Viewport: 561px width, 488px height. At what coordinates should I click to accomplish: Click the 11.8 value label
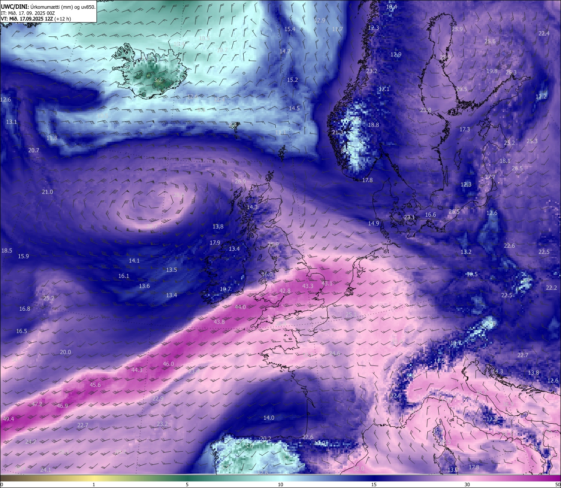click(52, 138)
